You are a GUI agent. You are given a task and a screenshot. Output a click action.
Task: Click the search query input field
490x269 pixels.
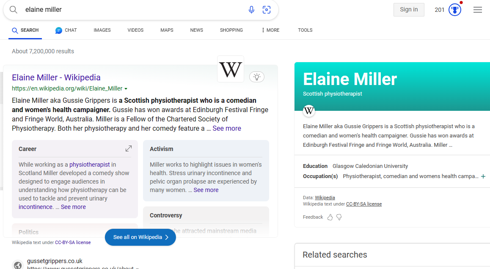135,10
